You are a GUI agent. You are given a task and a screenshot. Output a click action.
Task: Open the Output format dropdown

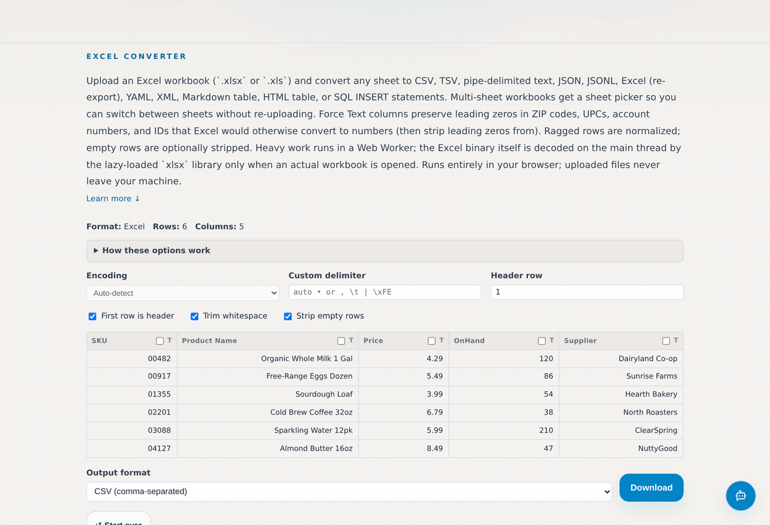point(349,492)
